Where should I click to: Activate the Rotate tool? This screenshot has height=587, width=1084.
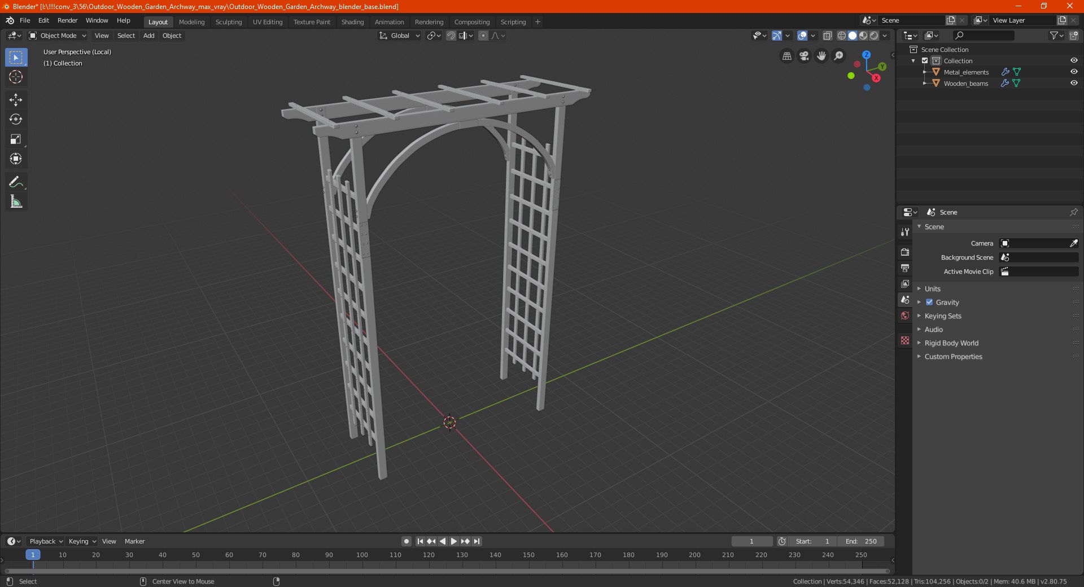pyautogui.click(x=16, y=120)
